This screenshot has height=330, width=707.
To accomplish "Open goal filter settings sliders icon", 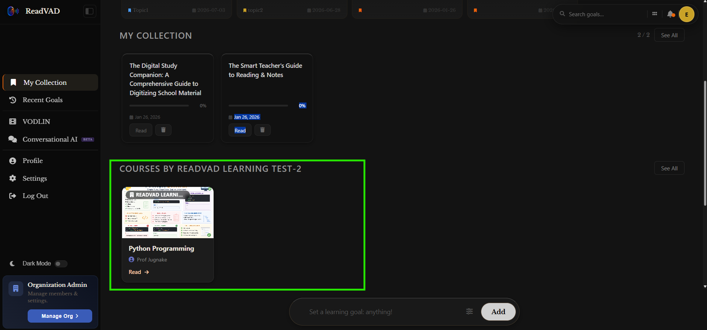I will point(469,312).
